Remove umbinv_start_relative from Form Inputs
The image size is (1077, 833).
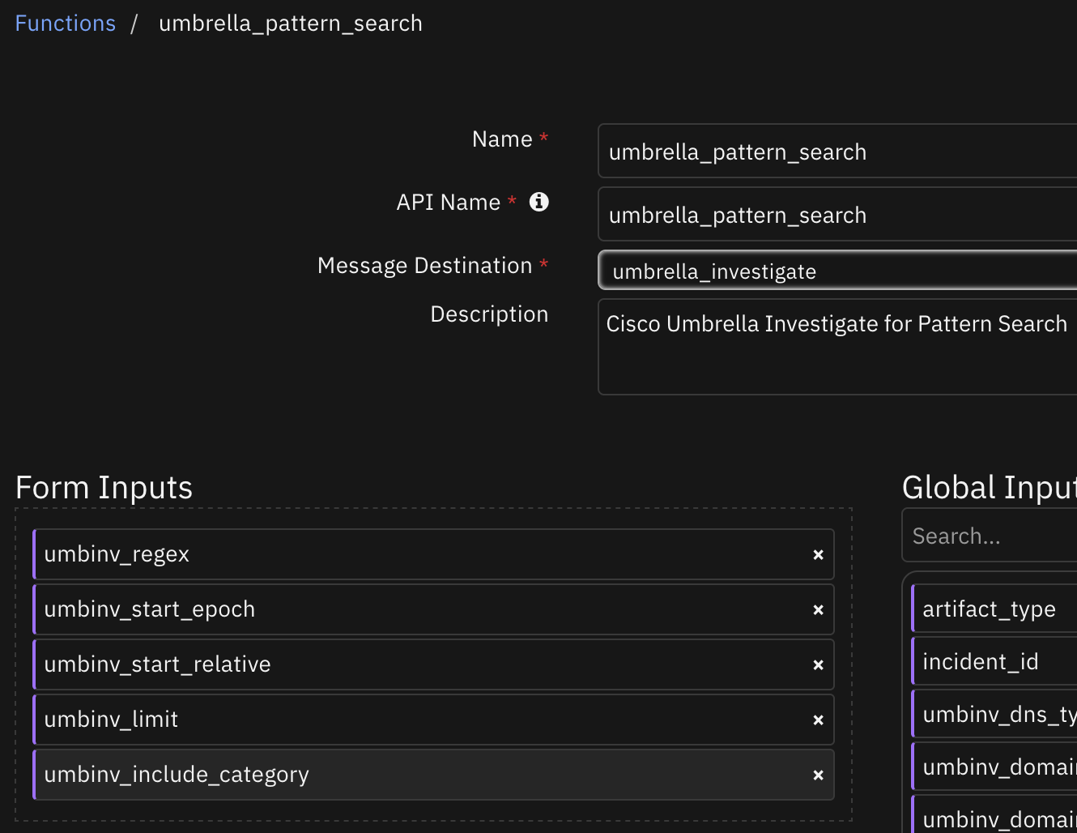click(x=818, y=665)
